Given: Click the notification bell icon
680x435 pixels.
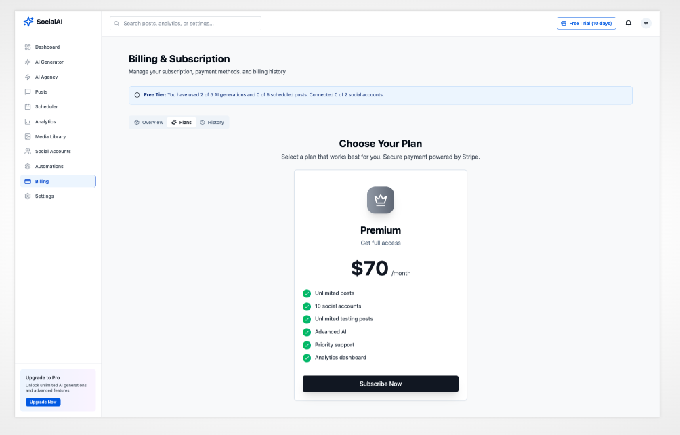Looking at the screenshot, I should (x=628, y=23).
